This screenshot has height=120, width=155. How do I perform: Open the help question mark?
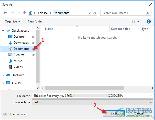pos(149,21)
